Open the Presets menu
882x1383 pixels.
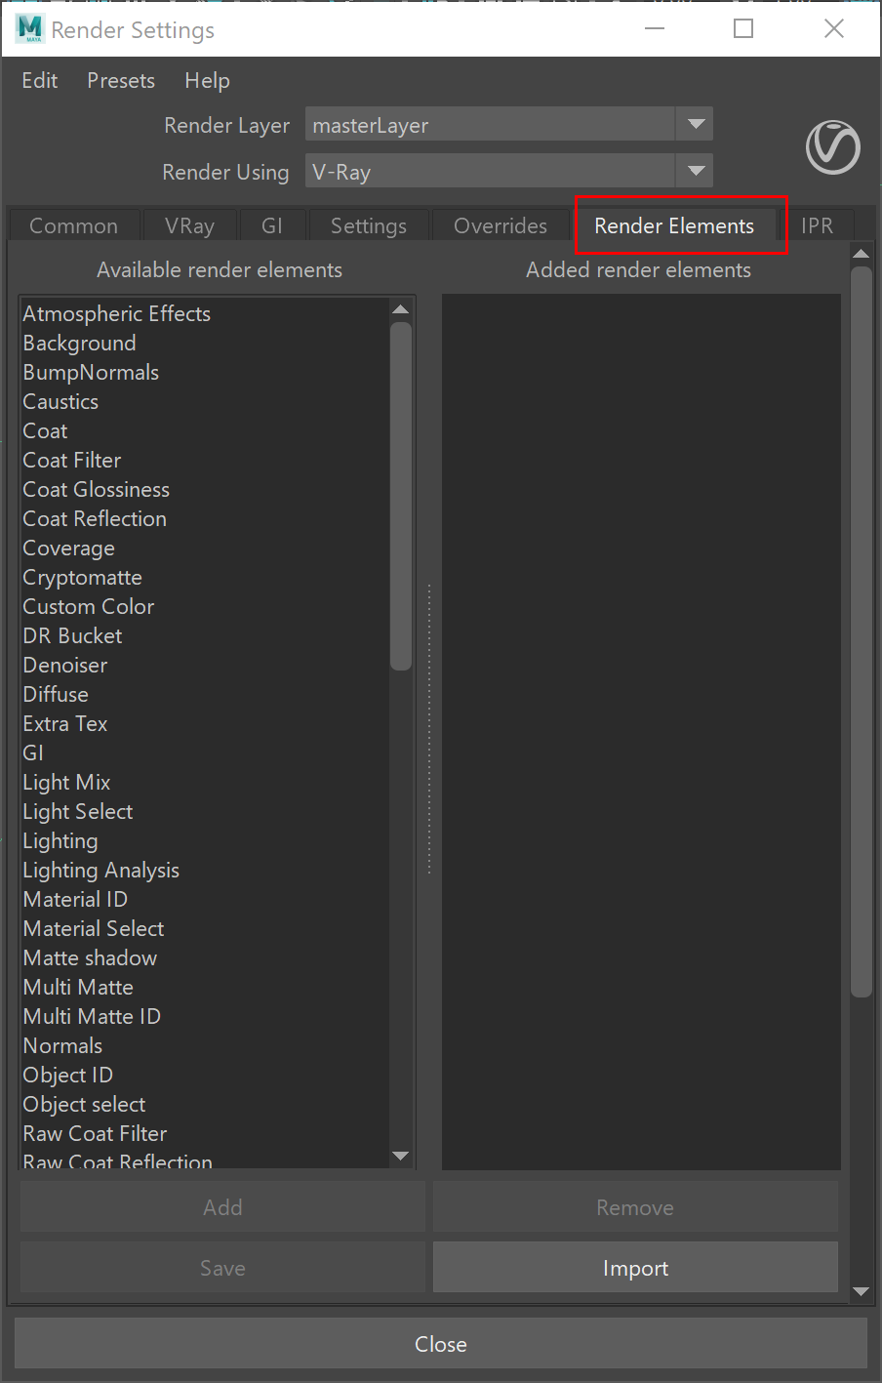(x=121, y=81)
